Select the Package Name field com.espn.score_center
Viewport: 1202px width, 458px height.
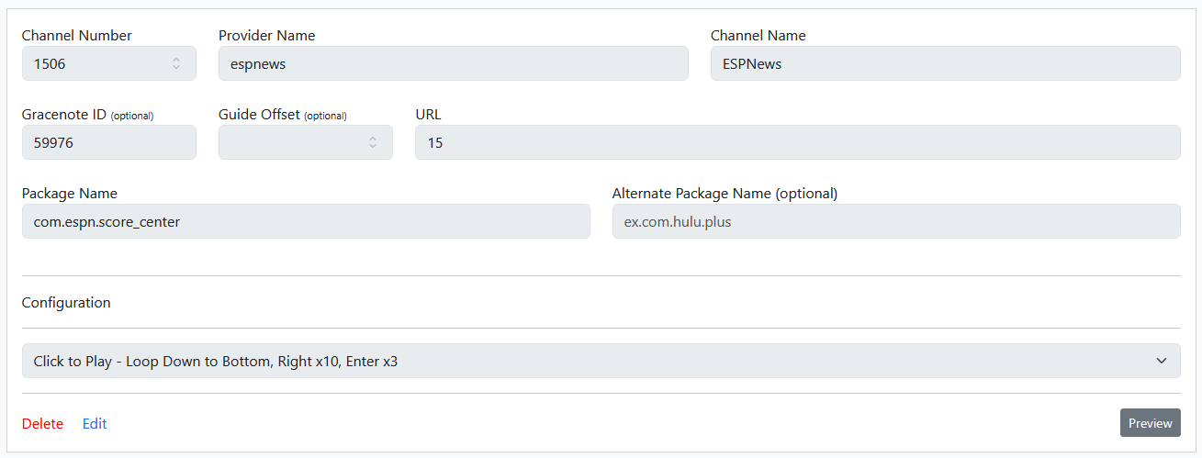[306, 221]
